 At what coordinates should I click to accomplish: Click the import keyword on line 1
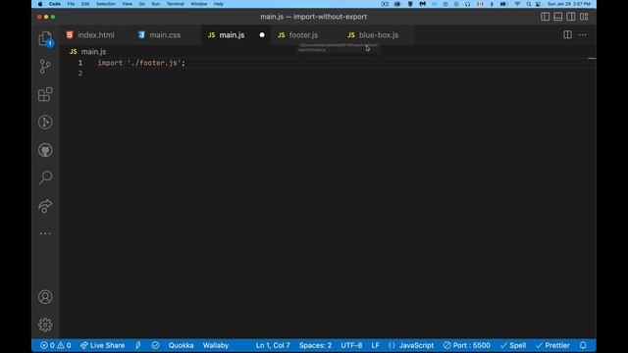pos(110,63)
